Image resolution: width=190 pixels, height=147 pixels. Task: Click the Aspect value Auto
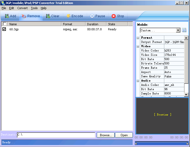coord(174,72)
